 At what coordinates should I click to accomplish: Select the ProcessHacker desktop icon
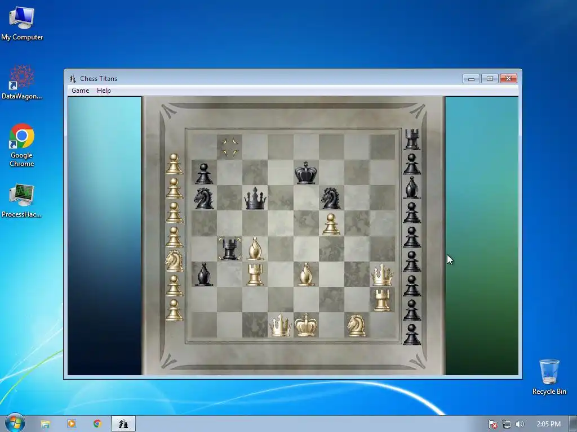click(22, 201)
